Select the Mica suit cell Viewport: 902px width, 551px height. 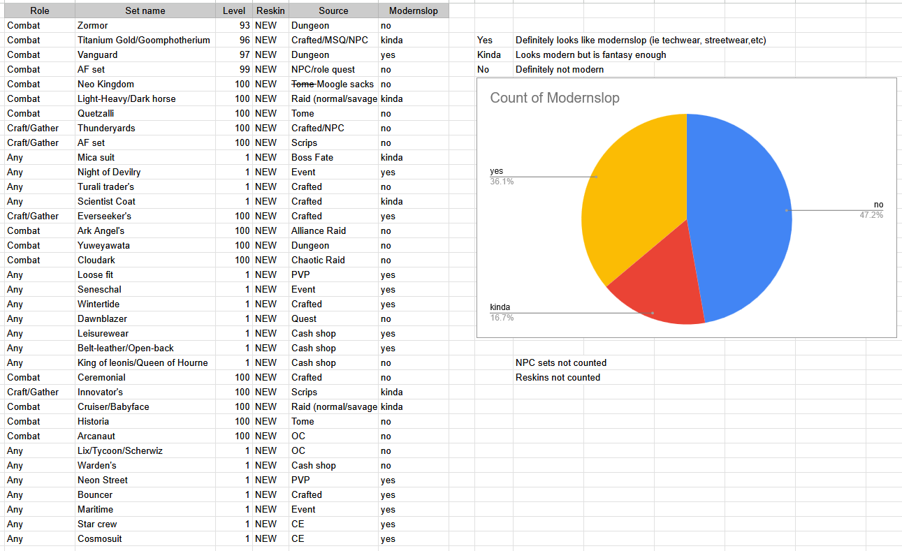[x=145, y=157]
